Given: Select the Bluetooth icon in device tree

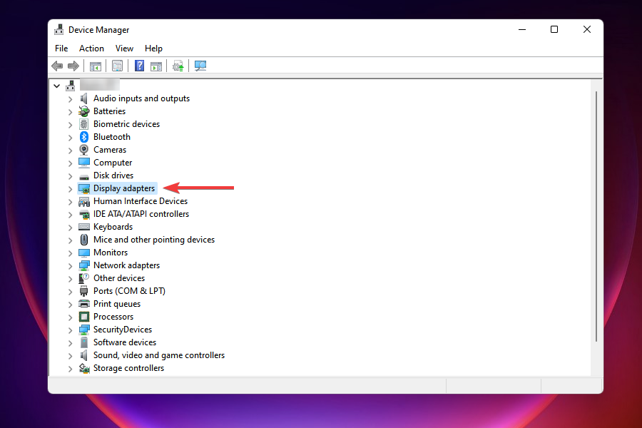Looking at the screenshot, I should coord(84,137).
